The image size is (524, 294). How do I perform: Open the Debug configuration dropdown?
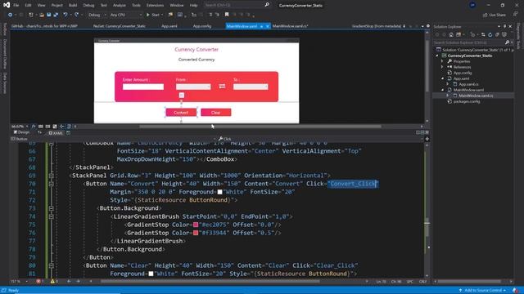point(97,15)
